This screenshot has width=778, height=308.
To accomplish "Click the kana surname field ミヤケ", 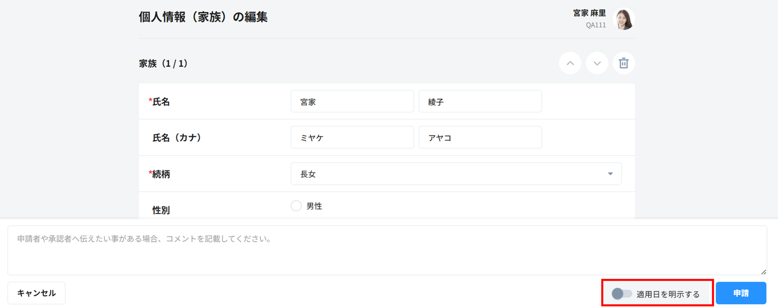I will click(352, 137).
